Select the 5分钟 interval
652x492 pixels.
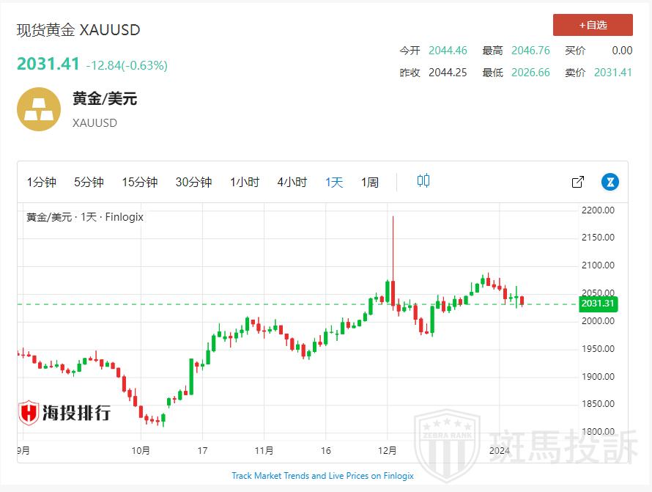(89, 183)
